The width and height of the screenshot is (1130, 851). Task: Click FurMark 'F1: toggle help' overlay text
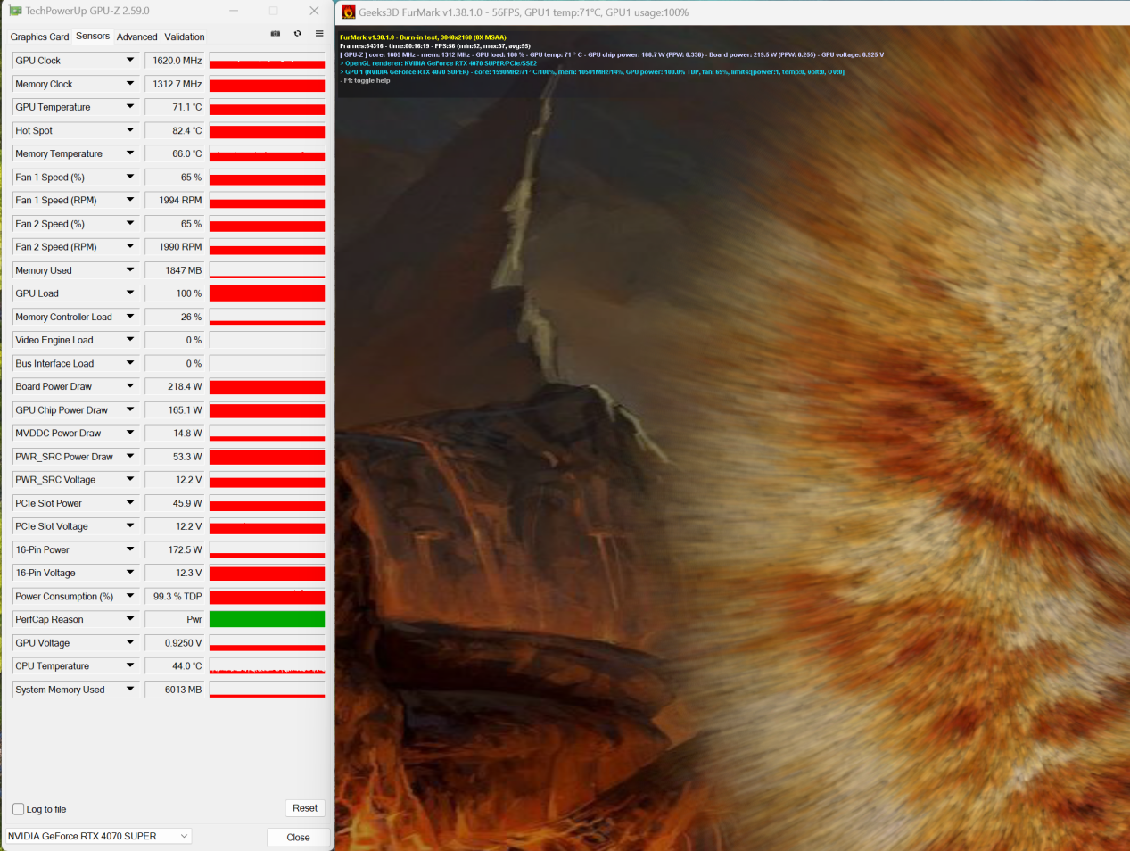366,80
